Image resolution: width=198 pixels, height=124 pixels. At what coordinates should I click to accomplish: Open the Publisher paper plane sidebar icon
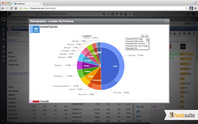[x=4, y=24]
